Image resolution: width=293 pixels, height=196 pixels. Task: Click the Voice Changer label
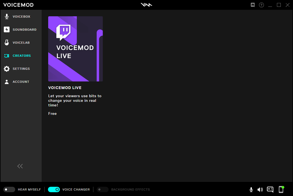[x=76, y=189]
